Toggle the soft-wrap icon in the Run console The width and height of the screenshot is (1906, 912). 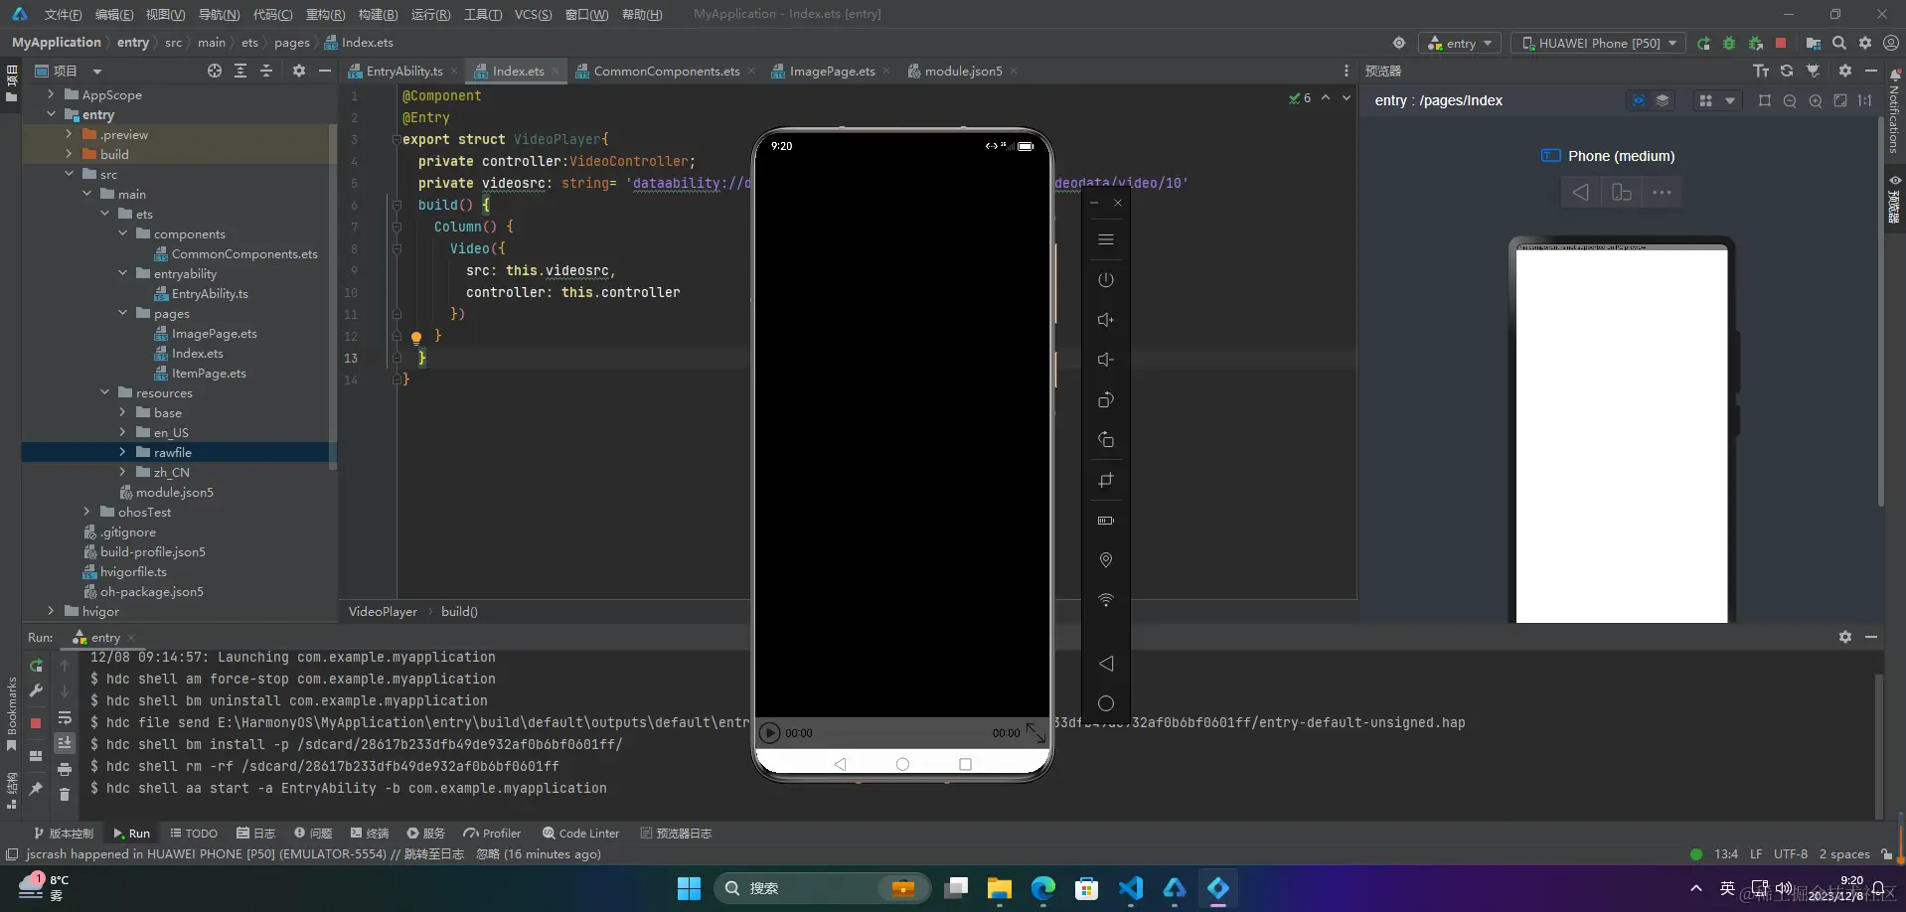coord(65,719)
